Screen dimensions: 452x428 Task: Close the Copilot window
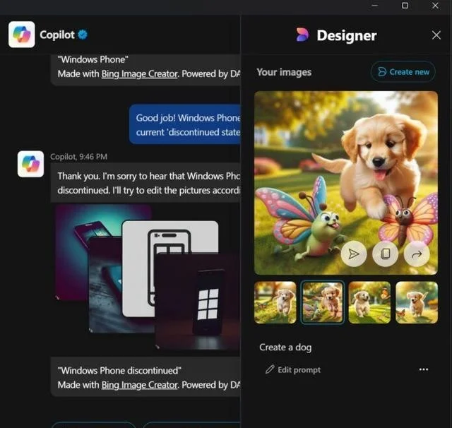click(x=435, y=6)
